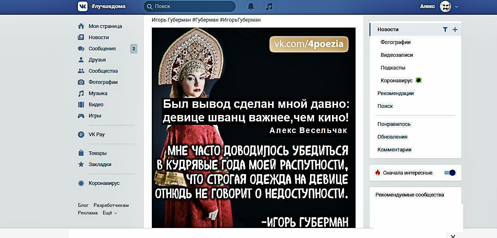497x238 pixels.
Task: Switch to Рекомендации section
Action: (396, 93)
